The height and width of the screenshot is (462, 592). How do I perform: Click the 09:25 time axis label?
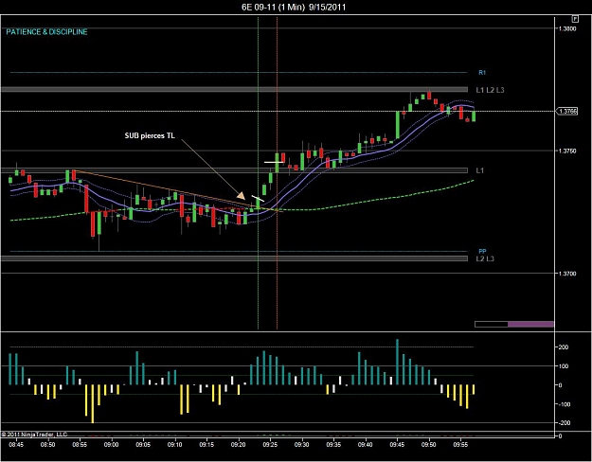(x=270, y=445)
